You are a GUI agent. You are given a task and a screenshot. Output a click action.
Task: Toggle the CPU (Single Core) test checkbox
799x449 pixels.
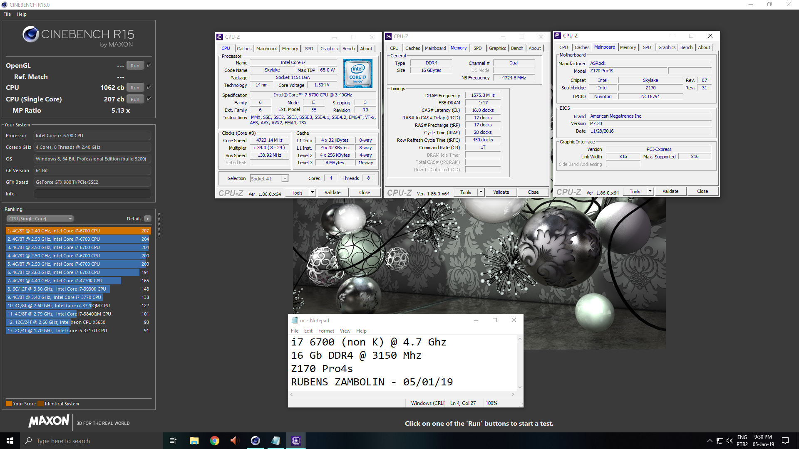click(x=149, y=99)
